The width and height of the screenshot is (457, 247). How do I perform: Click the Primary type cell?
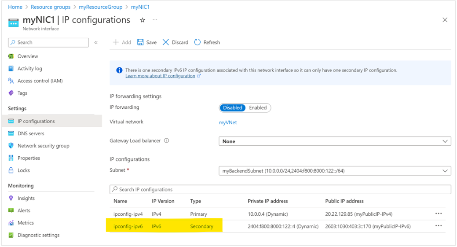[x=198, y=214]
